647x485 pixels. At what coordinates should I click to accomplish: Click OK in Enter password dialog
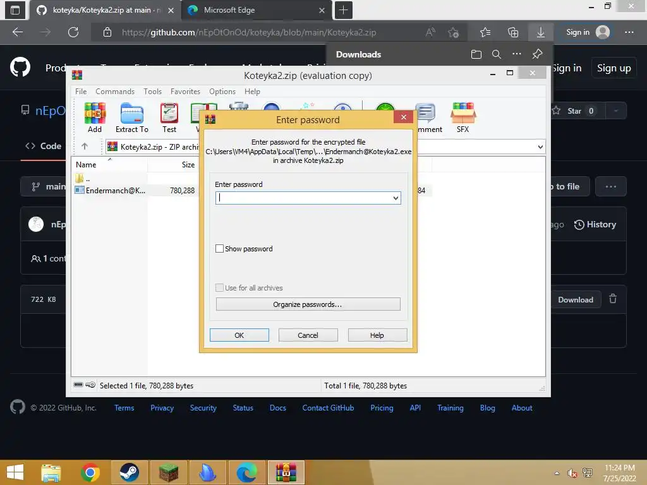(x=239, y=335)
